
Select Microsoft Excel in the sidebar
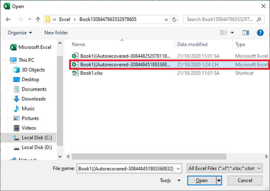coord(34,47)
